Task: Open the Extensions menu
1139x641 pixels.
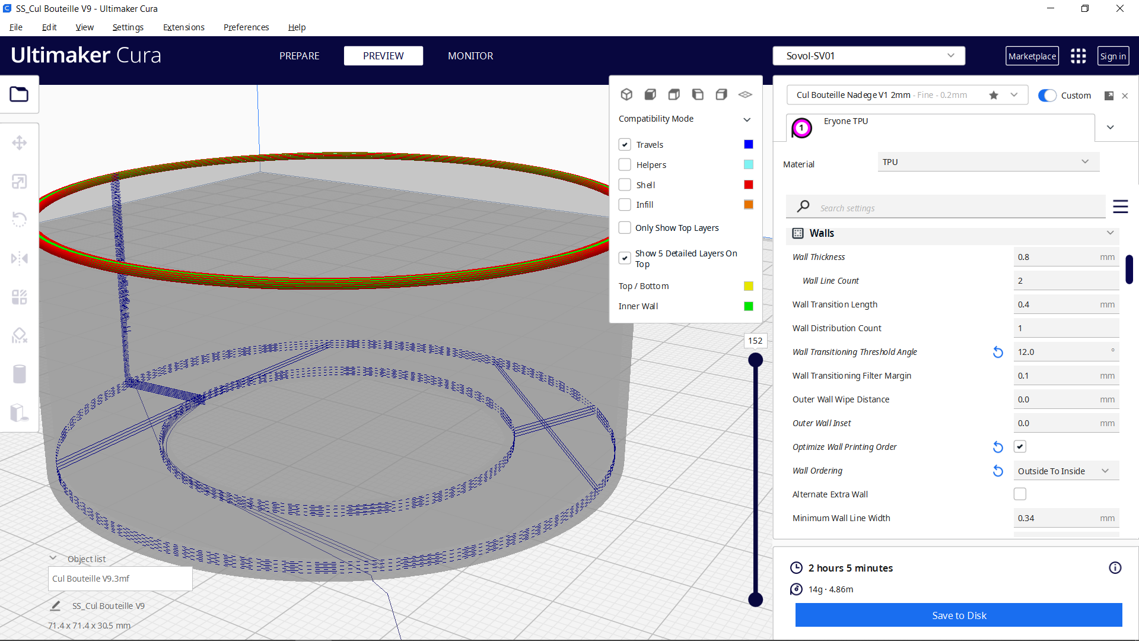Action: (183, 27)
